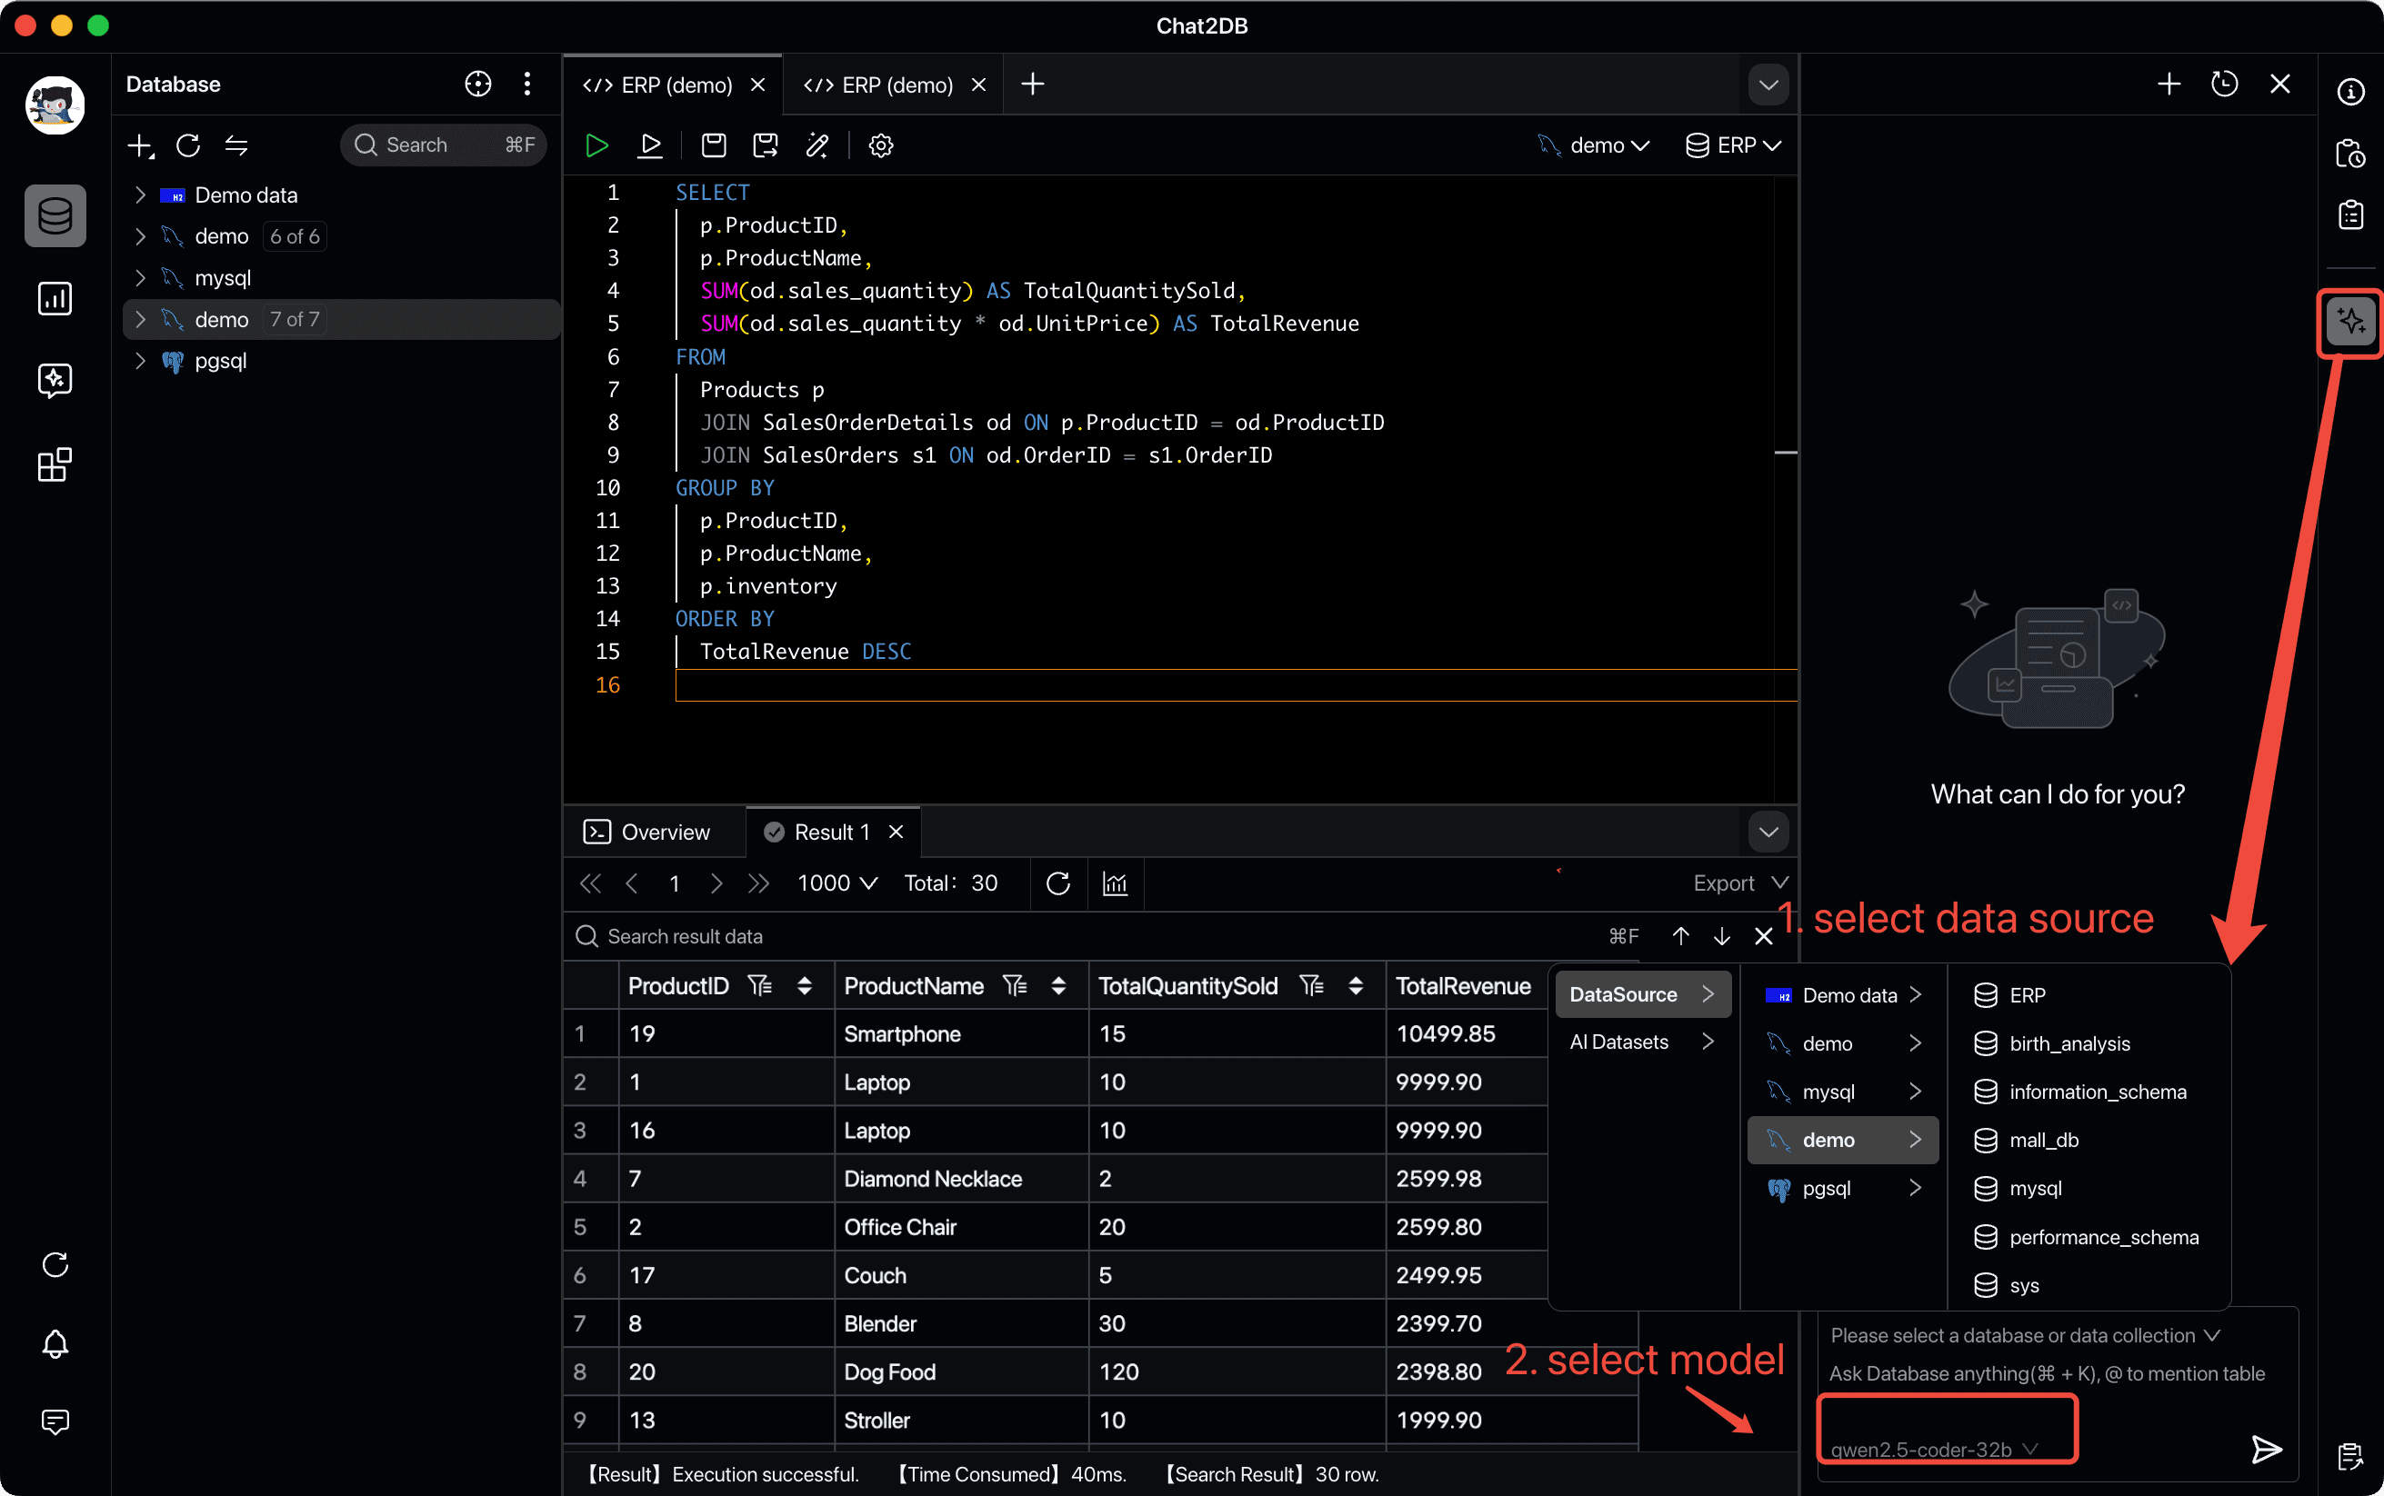Save the SQL console
The width and height of the screenshot is (2384, 1496).
pos(714,145)
